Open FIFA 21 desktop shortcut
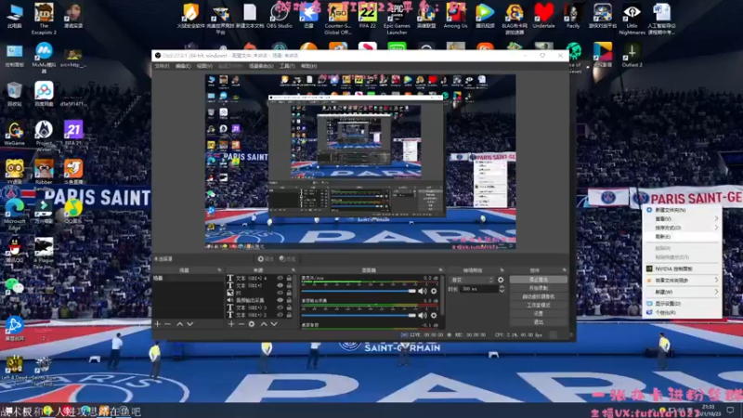Viewport: 743px width, 418px height. tap(73, 133)
